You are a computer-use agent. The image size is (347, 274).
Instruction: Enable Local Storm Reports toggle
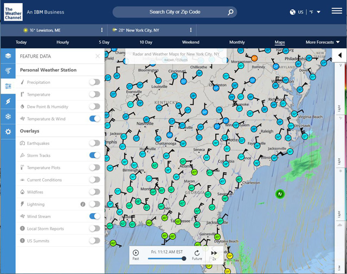94,228
